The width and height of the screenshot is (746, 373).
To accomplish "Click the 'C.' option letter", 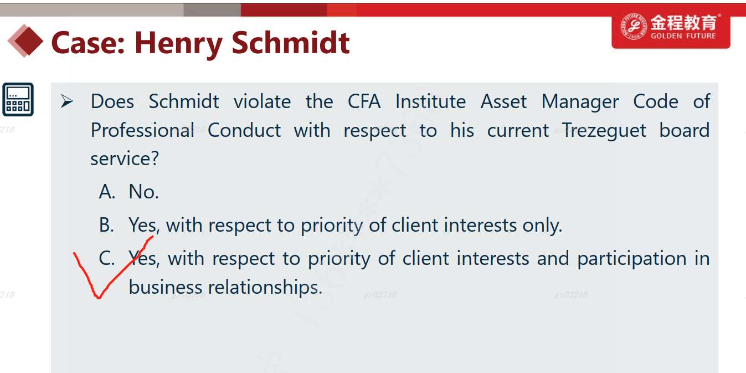I will tap(107, 258).
